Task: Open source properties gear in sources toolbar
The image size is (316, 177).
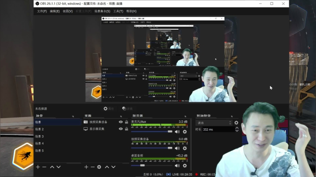Action: click(x=99, y=167)
